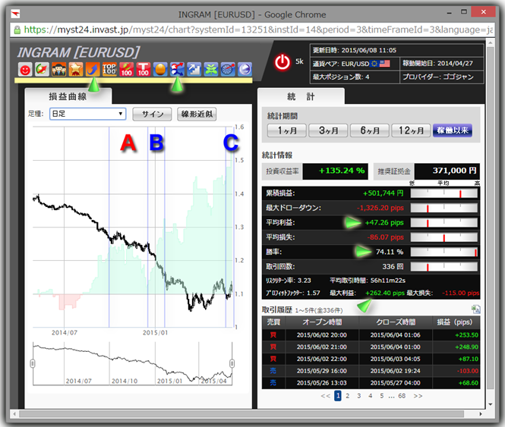505x427 pixels.
Task: Click the 勝率 74.11 % value
Action: (390, 252)
